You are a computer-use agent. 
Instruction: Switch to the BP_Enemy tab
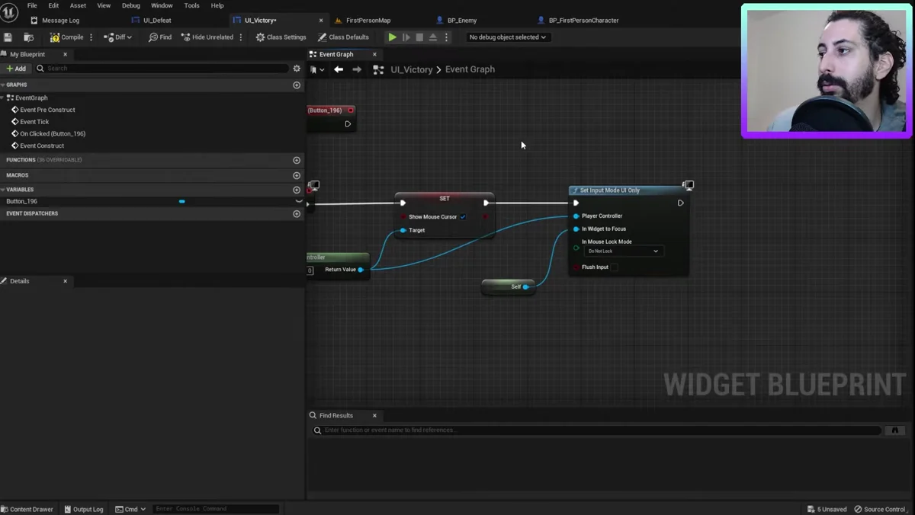click(x=462, y=21)
